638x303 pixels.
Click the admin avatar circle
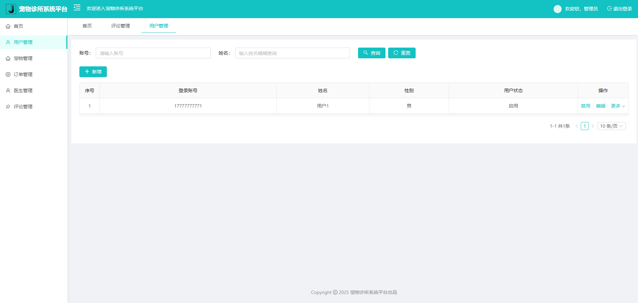[558, 9]
